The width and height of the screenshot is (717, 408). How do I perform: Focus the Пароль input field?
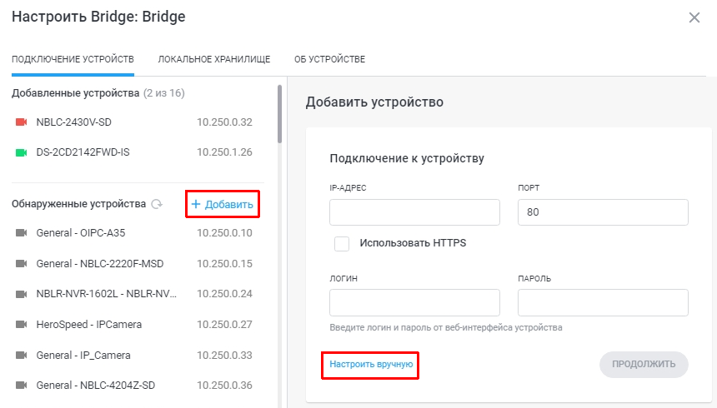coord(603,302)
